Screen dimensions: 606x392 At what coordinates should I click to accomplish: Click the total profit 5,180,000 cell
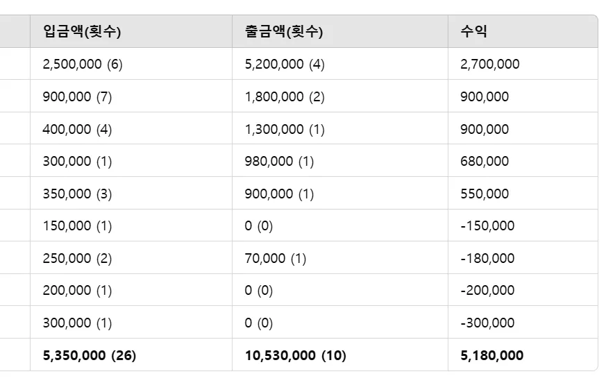coord(523,355)
